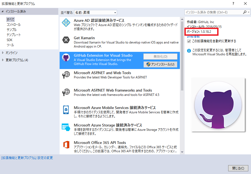Select the コントロール category
Image resolution: width=251 pixels, height=174 pixels.
pyautogui.click(x=14, y=24)
